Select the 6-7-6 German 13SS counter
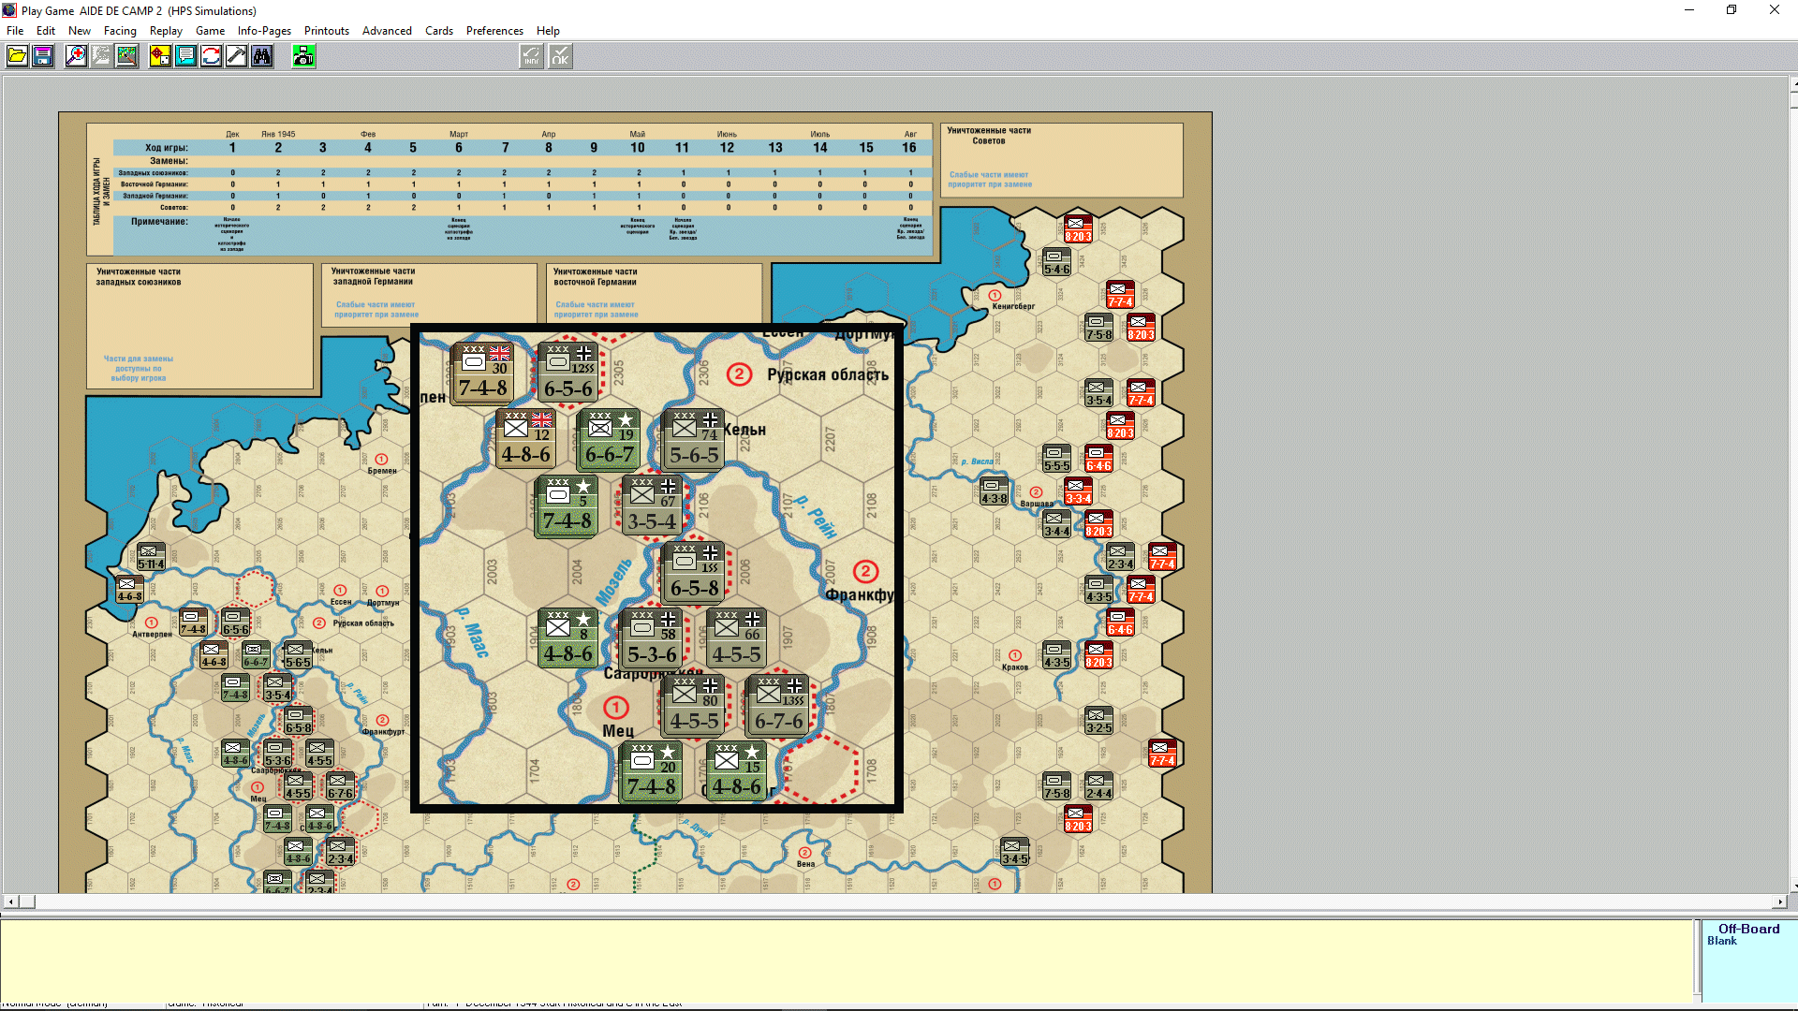 779,706
